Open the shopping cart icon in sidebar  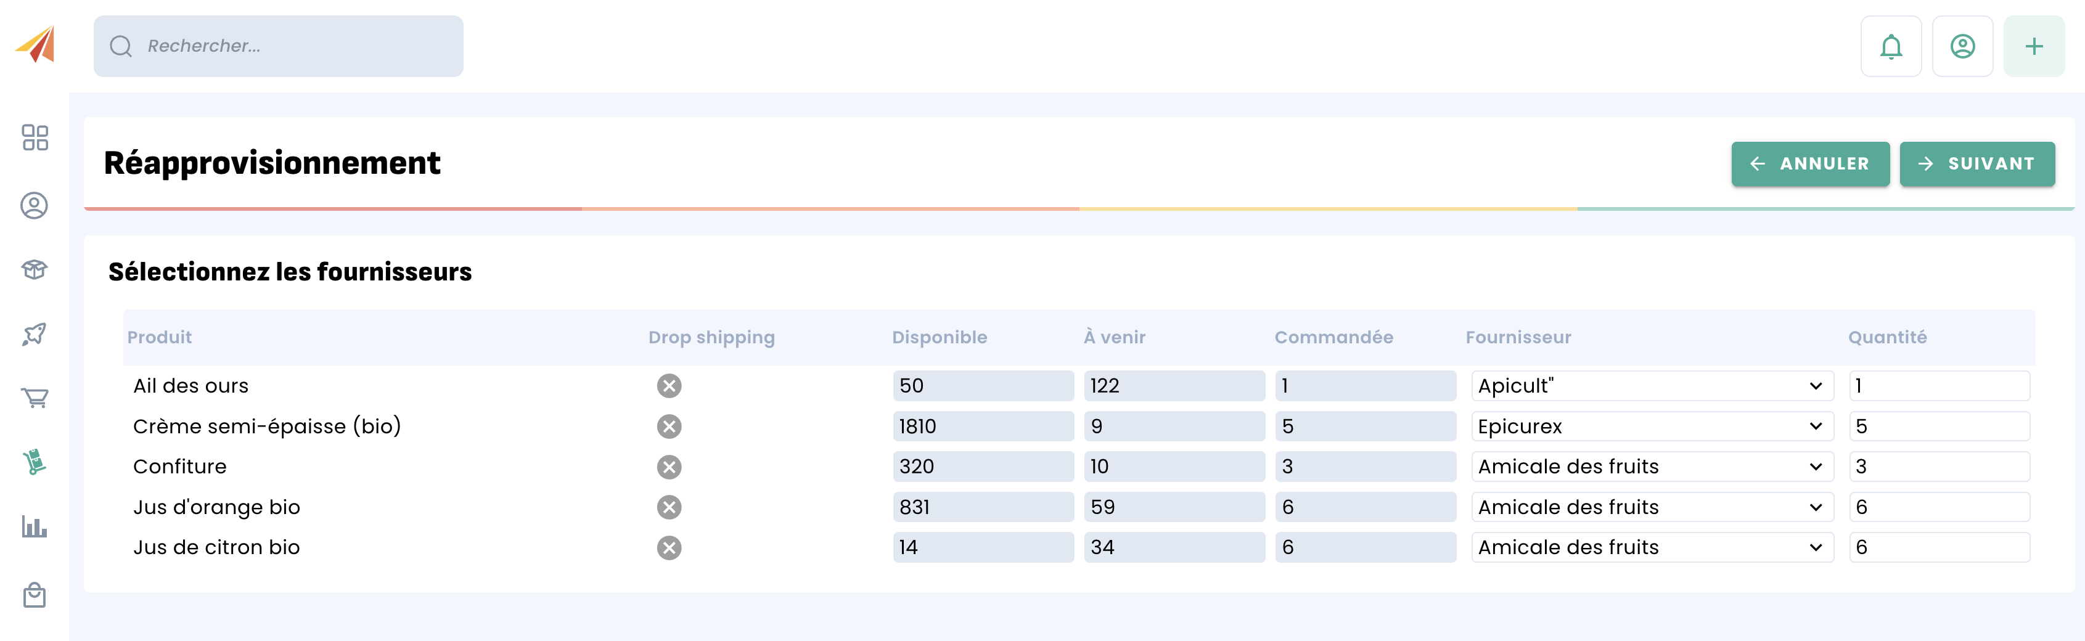[34, 398]
